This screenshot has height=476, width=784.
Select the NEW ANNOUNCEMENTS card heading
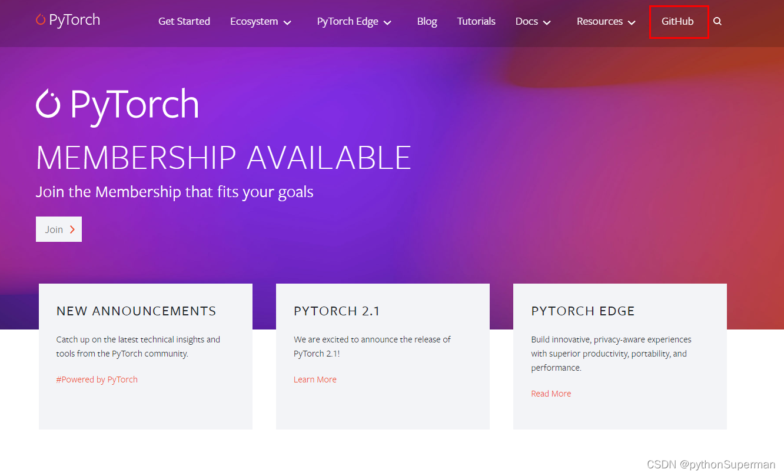(137, 311)
